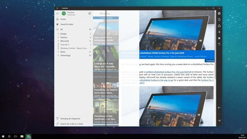247x139 pixels.
Task: Select the News category label
Action: [63, 52]
